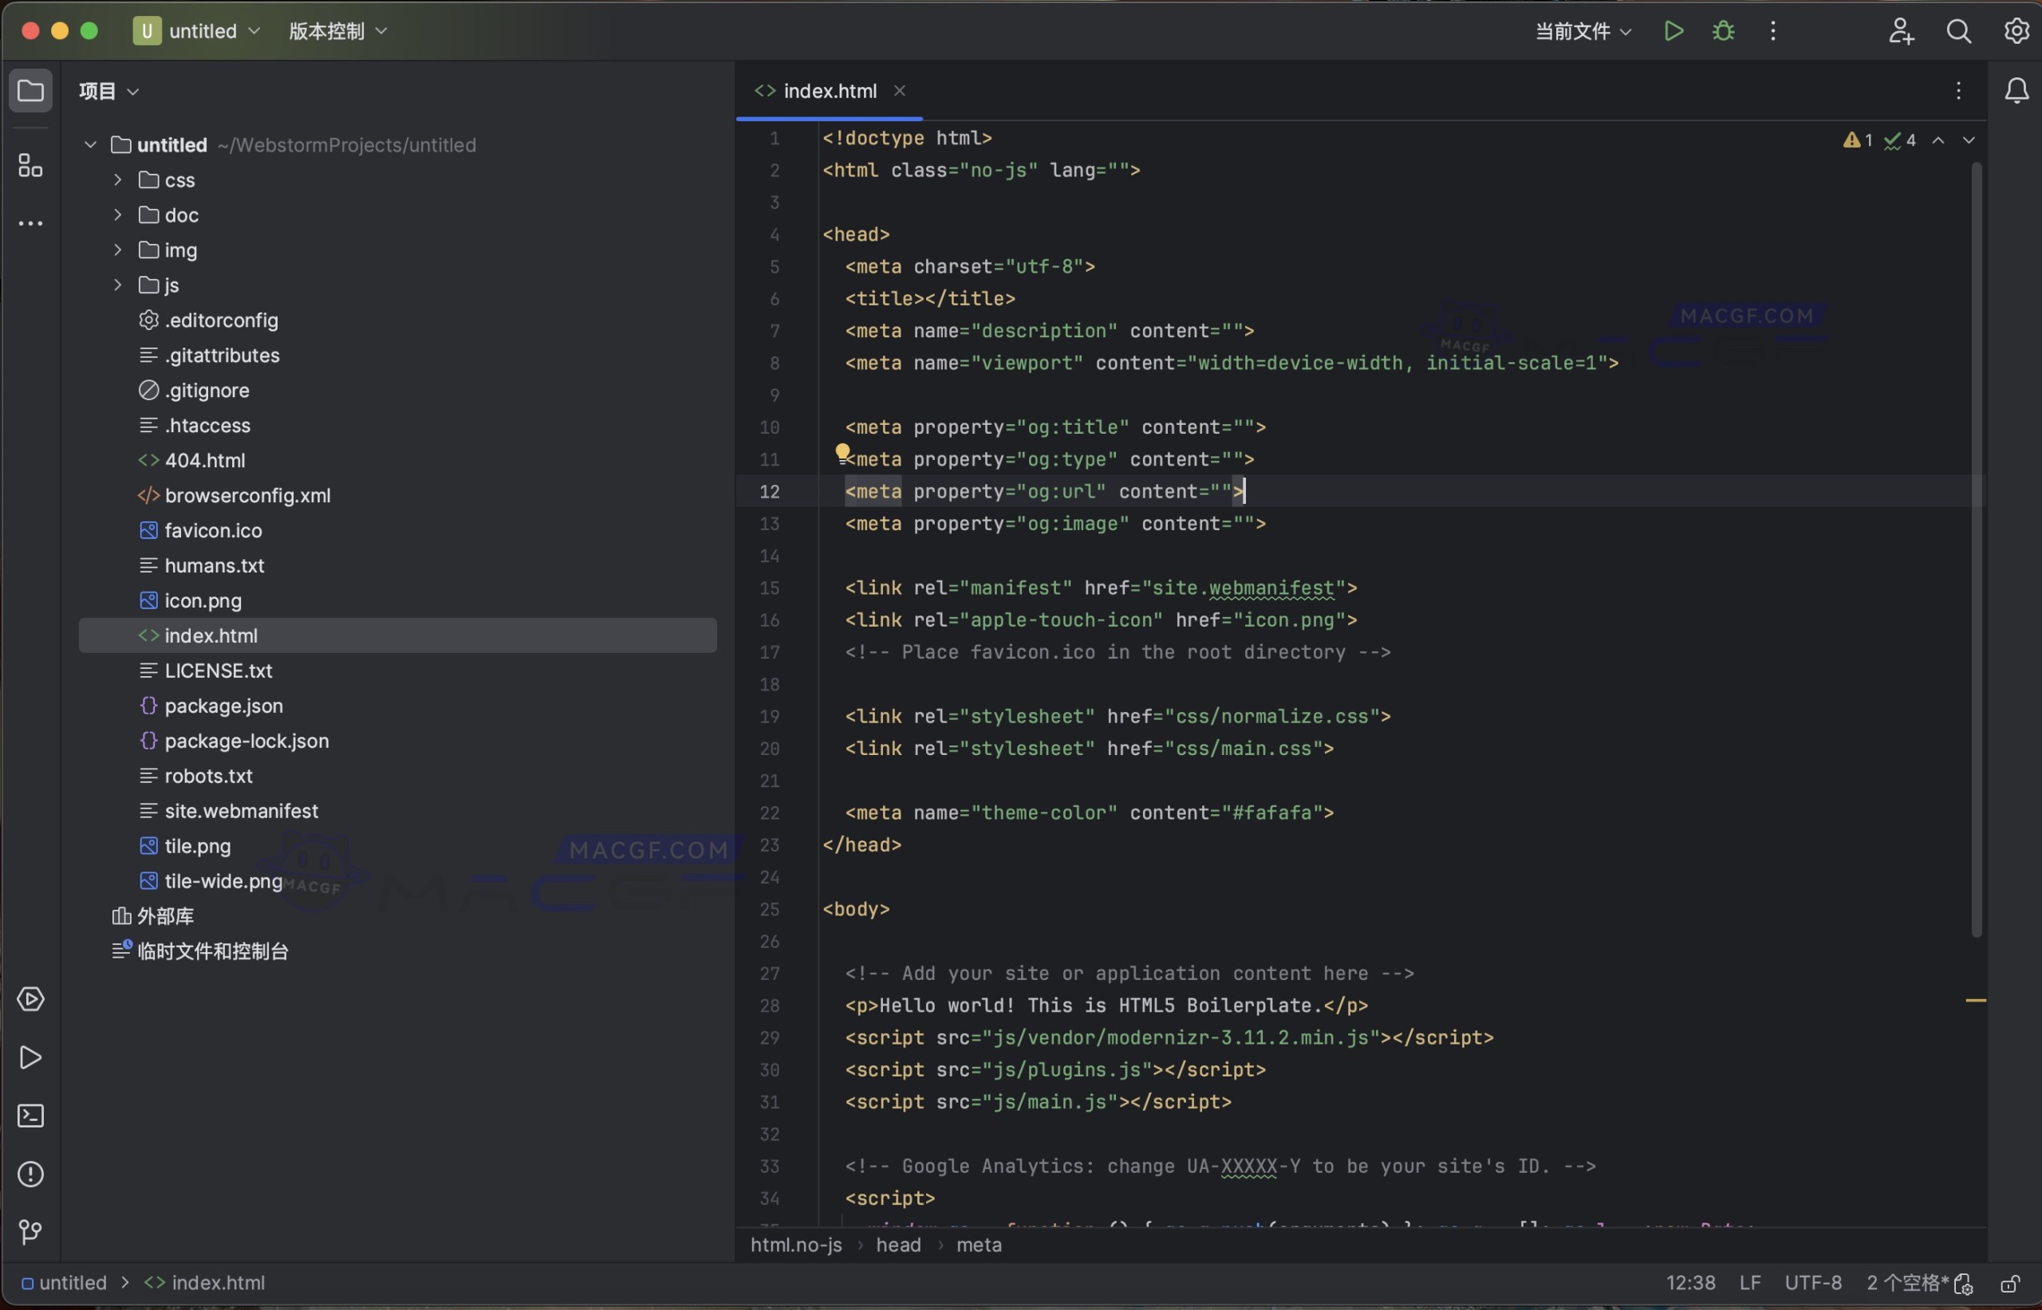Open Notifications with the bell icon

[2016, 90]
